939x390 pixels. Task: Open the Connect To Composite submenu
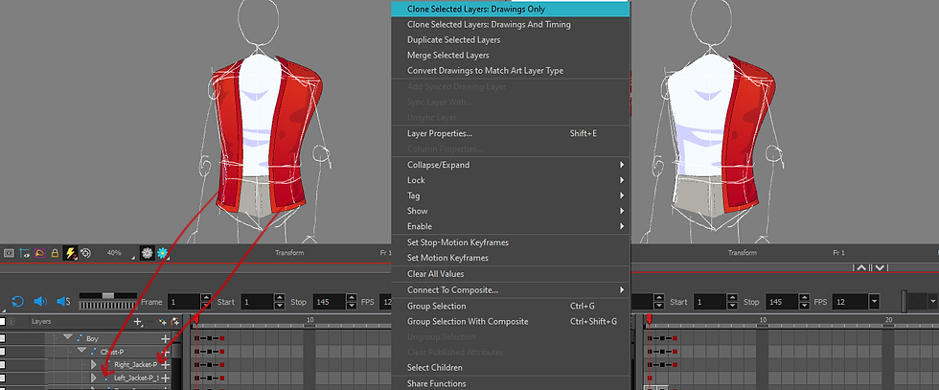click(x=510, y=290)
